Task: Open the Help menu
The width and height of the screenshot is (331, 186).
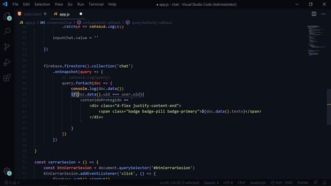Action: 112,4
